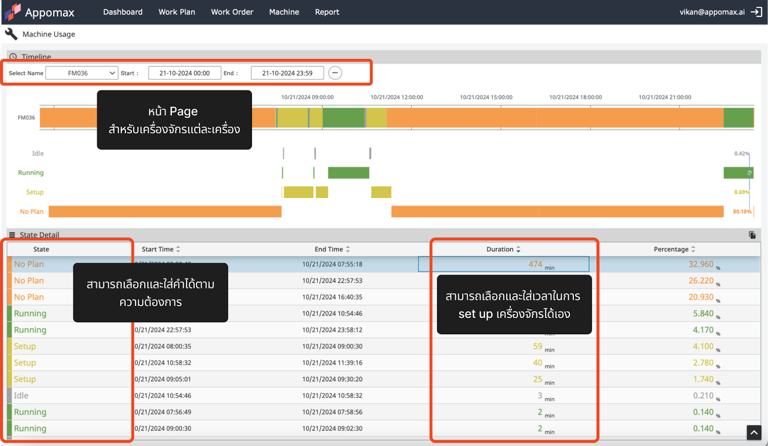Click the Setup bar near 12:00

tap(381, 192)
